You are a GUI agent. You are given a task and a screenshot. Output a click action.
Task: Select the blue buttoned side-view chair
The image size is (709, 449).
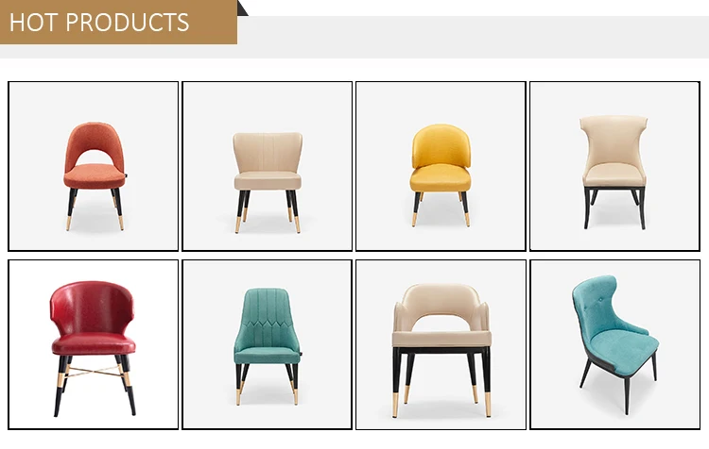(614, 344)
